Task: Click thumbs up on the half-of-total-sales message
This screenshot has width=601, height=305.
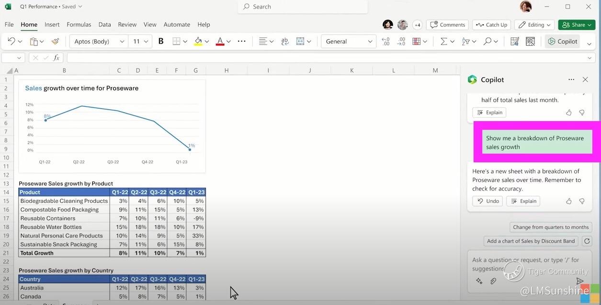Action: coord(569,113)
